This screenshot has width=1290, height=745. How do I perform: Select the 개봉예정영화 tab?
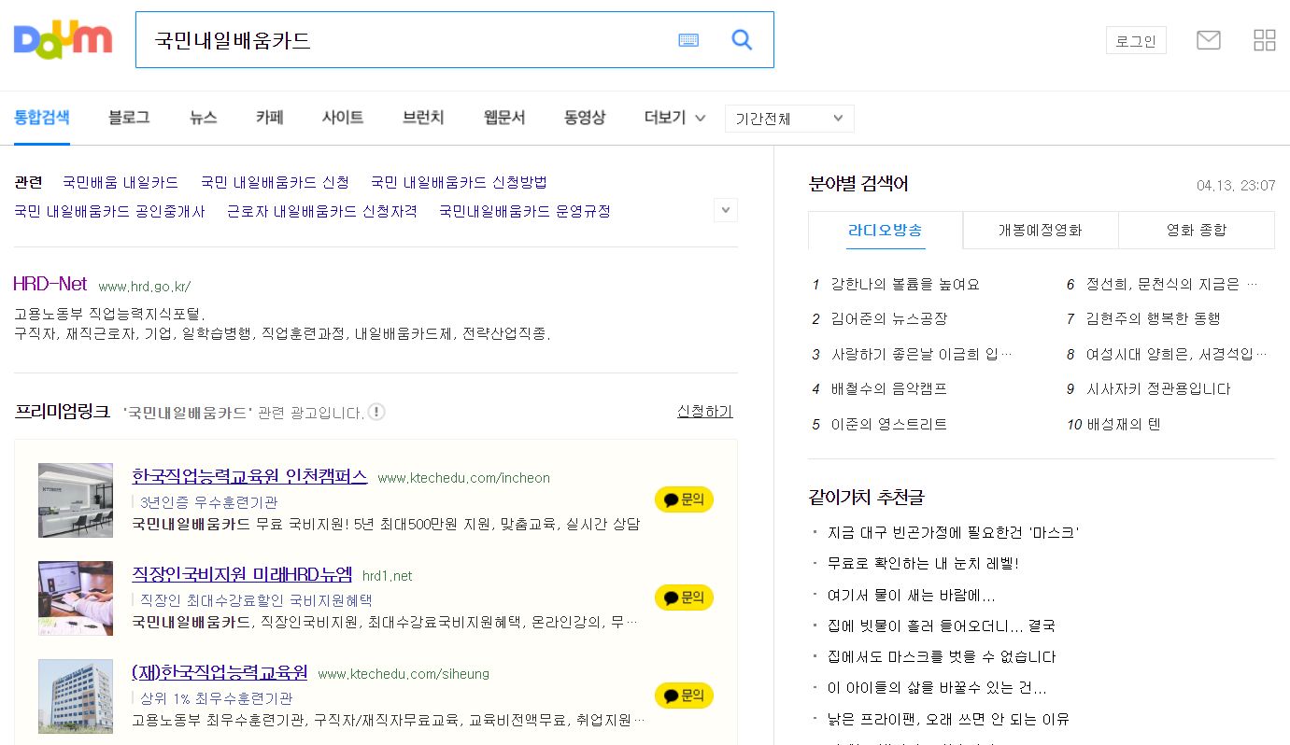[1041, 230]
